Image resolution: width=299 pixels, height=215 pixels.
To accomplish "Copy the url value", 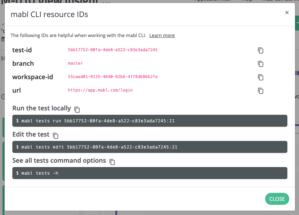I will pyautogui.click(x=260, y=91).
